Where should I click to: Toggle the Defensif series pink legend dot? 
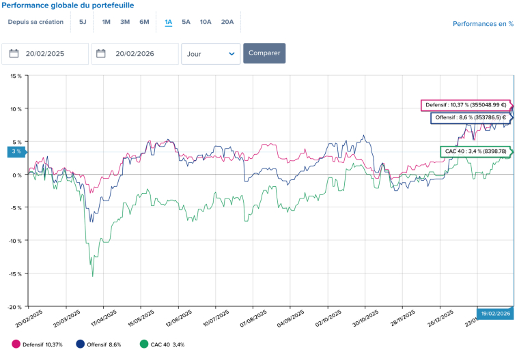pyautogui.click(x=16, y=344)
